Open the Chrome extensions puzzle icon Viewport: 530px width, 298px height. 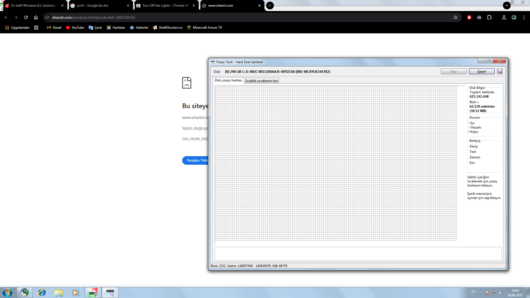pyautogui.click(x=489, y=17)
